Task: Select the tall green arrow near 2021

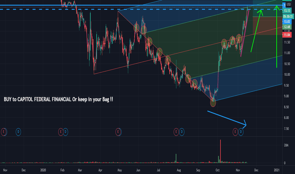Action: (x=277, y=37)
